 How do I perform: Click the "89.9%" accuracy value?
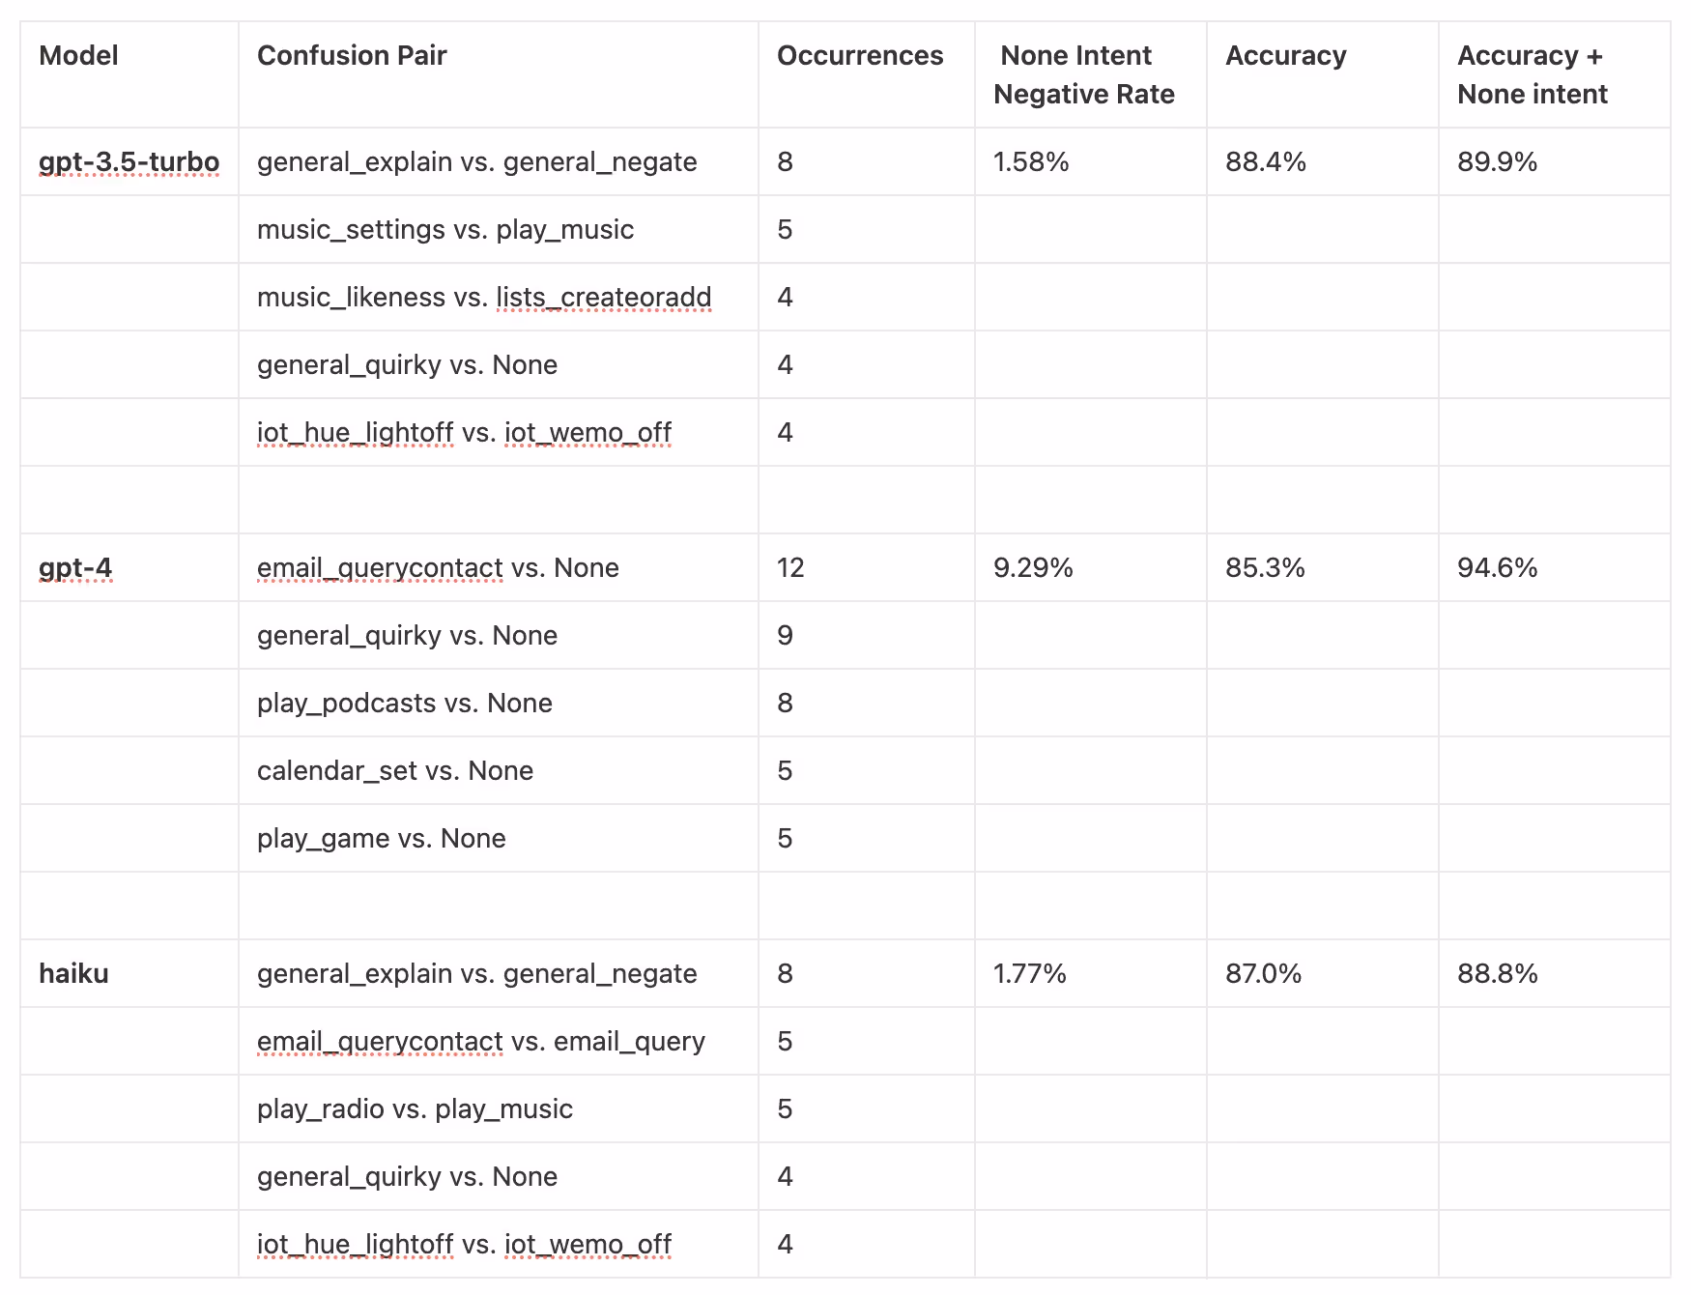click(1498, 161)
